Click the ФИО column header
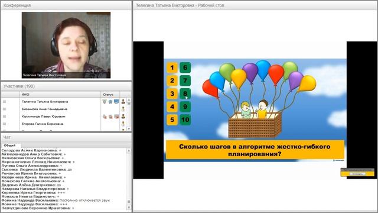378x213 pixels. (x=60, y=95)
